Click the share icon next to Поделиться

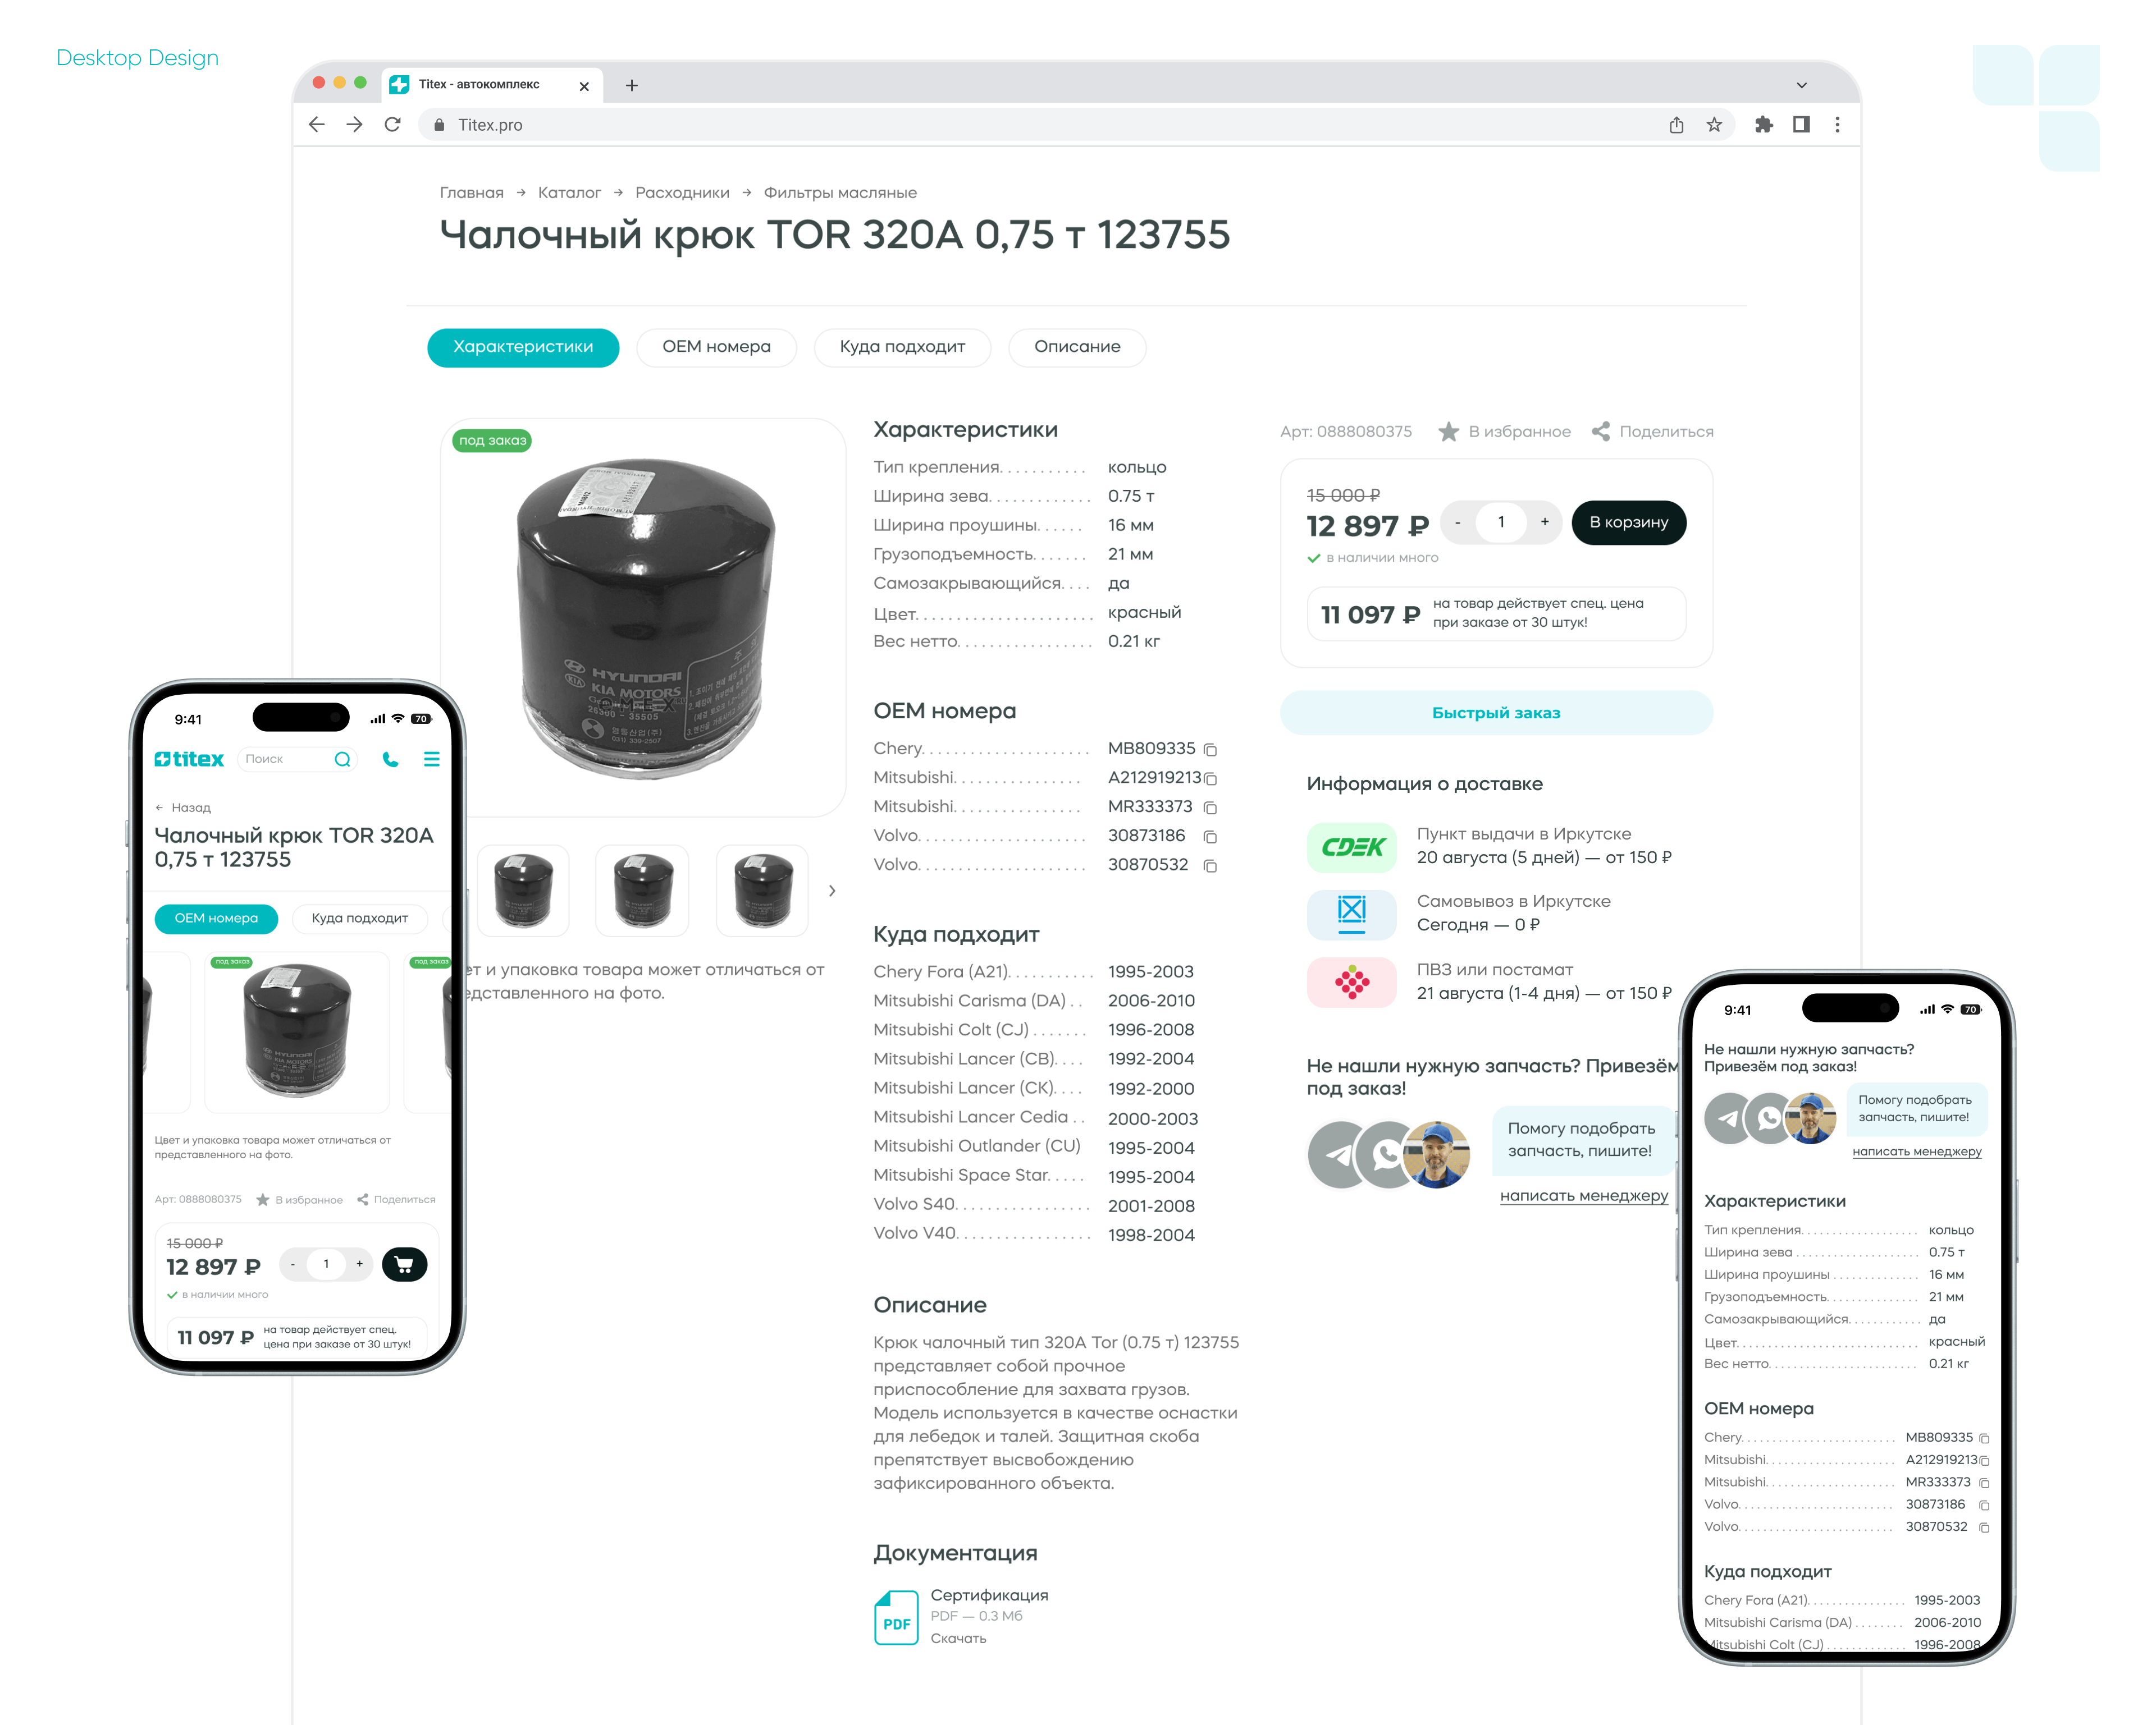1600,432
